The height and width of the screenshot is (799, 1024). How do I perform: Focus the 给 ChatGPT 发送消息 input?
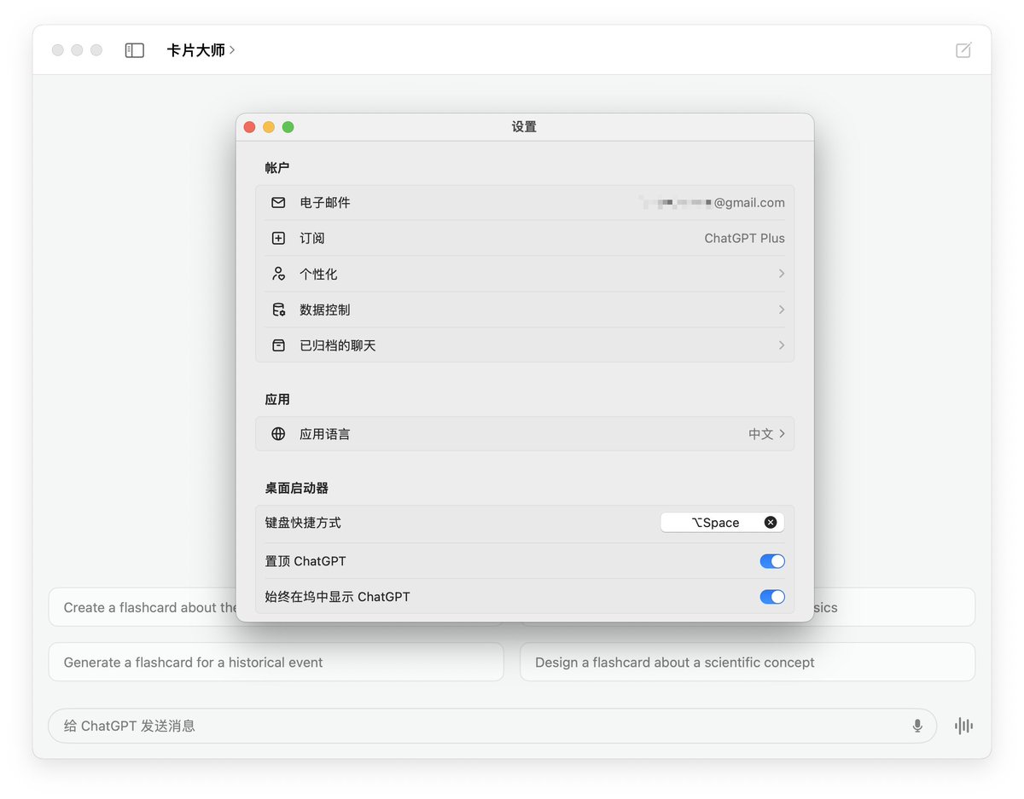[492, 726]
